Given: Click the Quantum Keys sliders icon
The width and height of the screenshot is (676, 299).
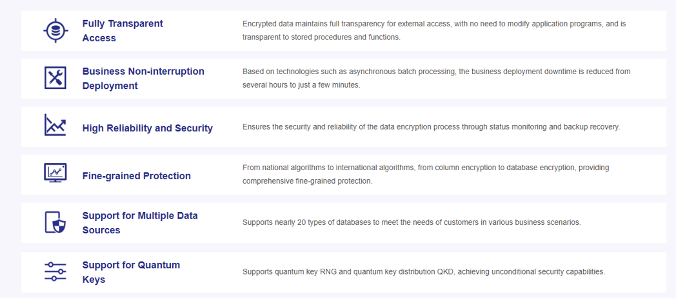Looking at the screenshot, I should (55, 271).
